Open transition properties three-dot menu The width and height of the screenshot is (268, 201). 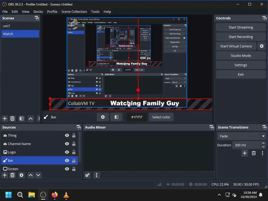click(263, 153)
